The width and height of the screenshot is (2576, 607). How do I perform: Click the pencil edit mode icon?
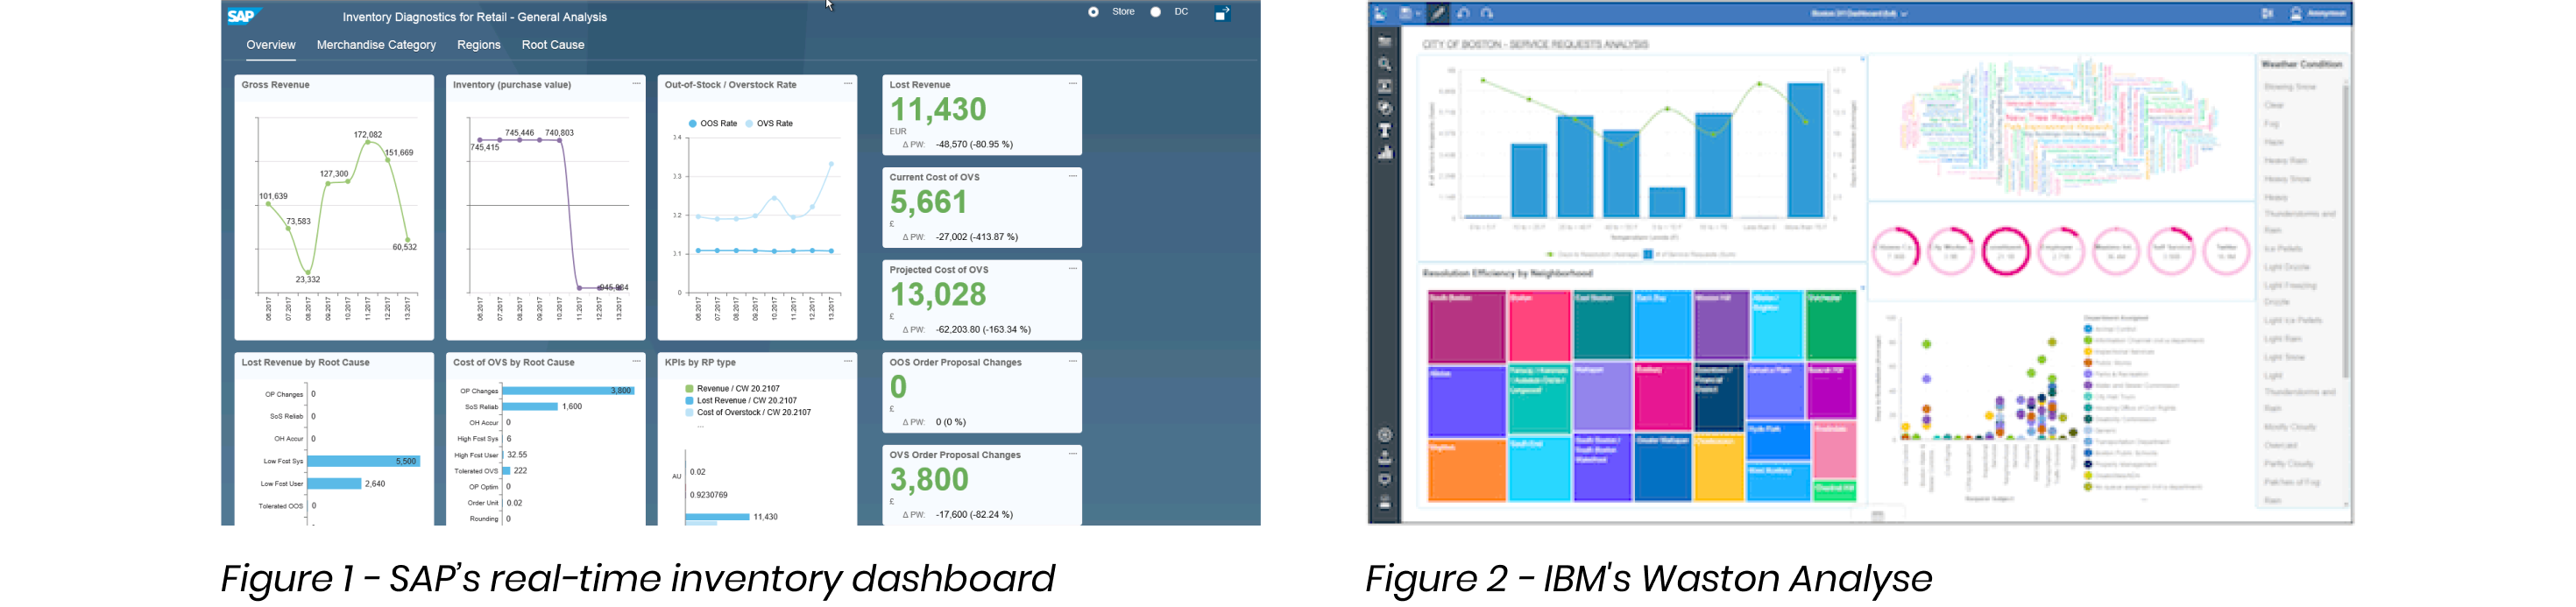point(1438,14)
